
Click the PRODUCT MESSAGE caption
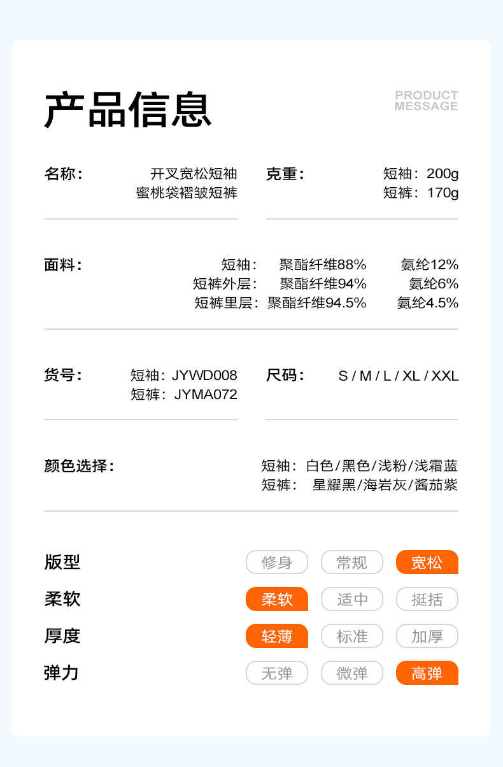pos(426,101)
